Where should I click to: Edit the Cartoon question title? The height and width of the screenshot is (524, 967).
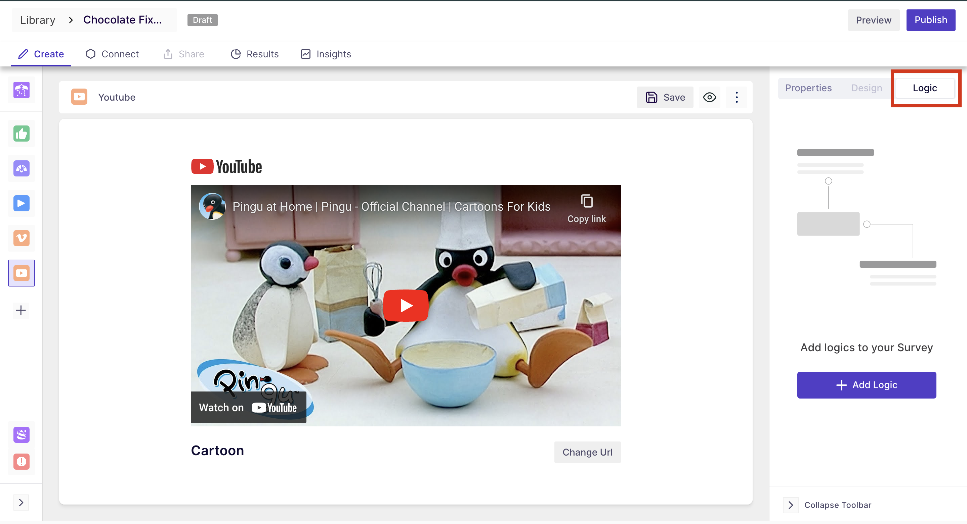coord(217,451)
